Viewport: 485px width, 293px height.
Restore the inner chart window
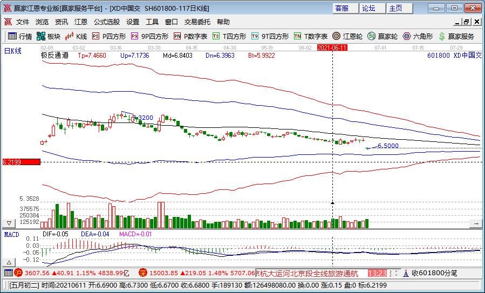(x=467, y=22)
